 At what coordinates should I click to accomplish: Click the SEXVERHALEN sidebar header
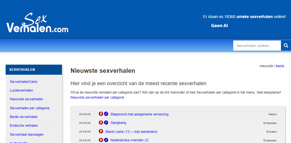[34, 70]
